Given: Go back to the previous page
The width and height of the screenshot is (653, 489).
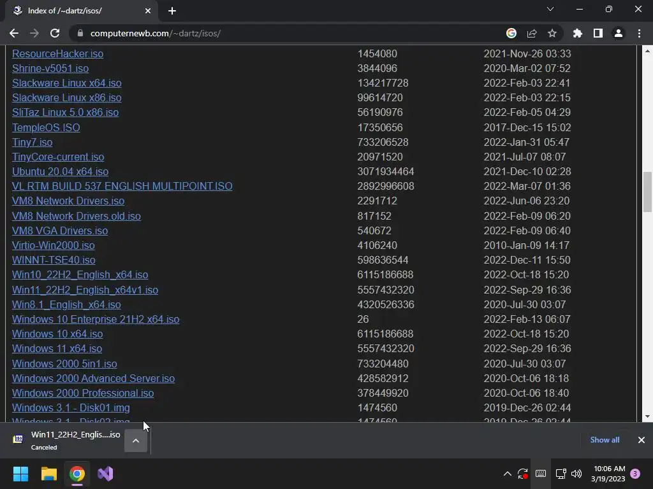Looking at the screenshot, I should pos(14,33).
